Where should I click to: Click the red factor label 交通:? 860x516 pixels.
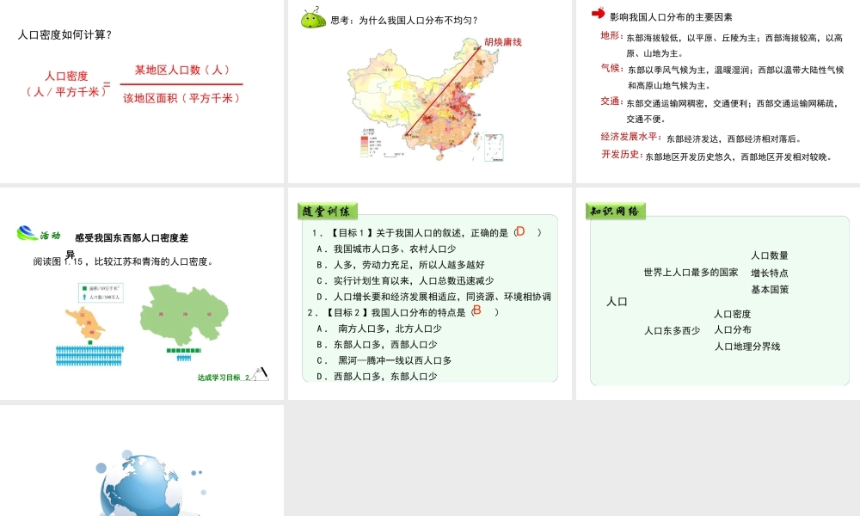(x=611, y=101)
